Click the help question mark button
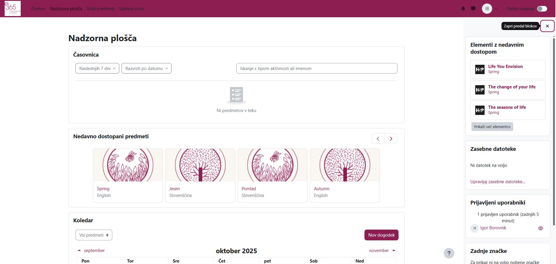This screenshot has height=264, width=556. [x=449, y=253]
